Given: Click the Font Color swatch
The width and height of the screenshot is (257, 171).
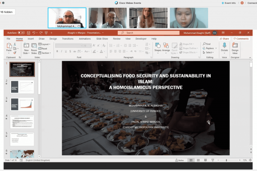Looking at the screenshot, I should pyautogui.click(x=101, y=52).
